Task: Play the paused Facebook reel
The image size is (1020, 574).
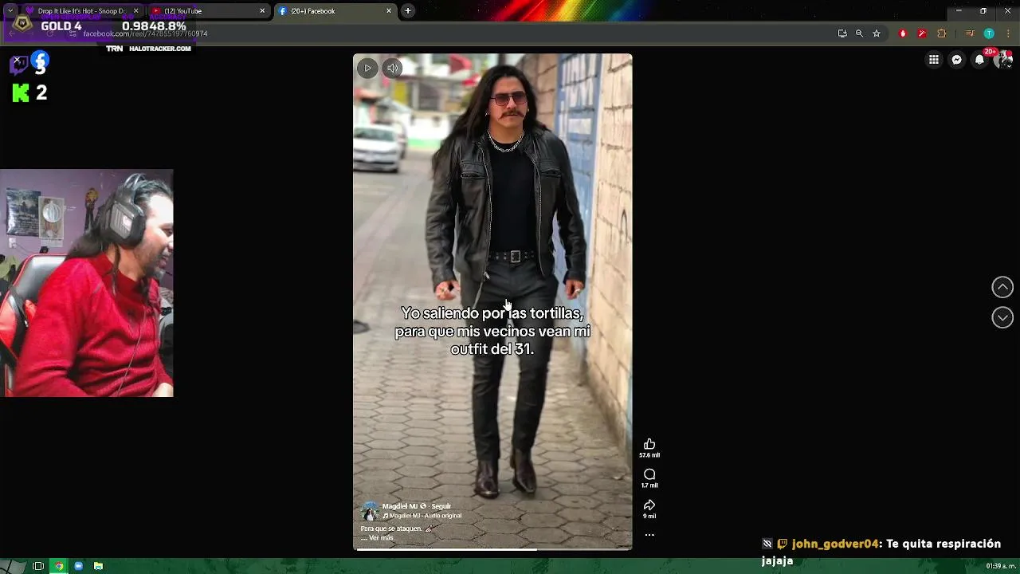Action: [367, 68]
